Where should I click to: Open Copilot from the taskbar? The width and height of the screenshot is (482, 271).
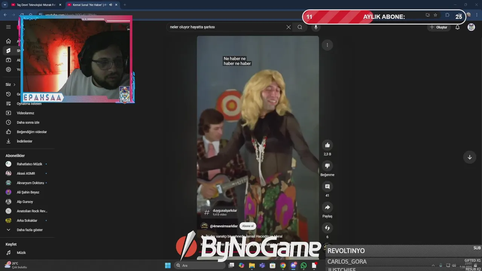coord(241,265)
